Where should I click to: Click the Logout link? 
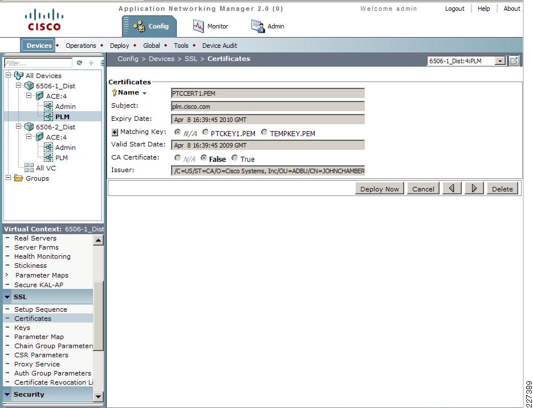(454, 9)
